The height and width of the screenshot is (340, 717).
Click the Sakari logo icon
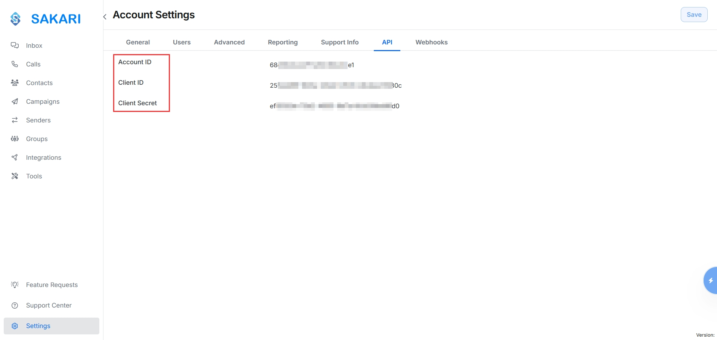[x=15, y=19]
